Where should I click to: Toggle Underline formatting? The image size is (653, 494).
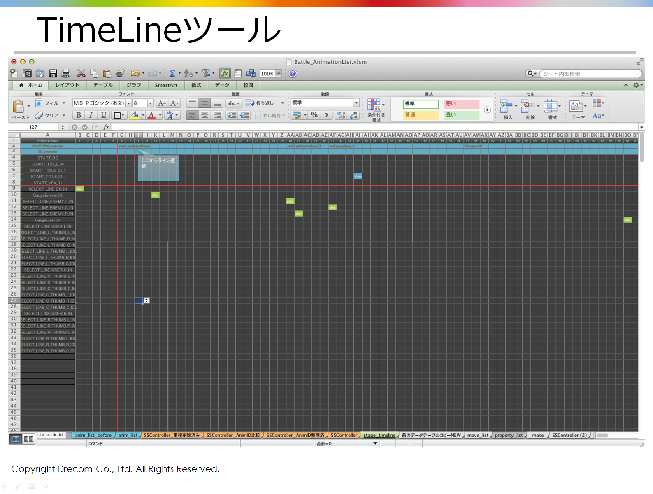[x=104, y=115]
